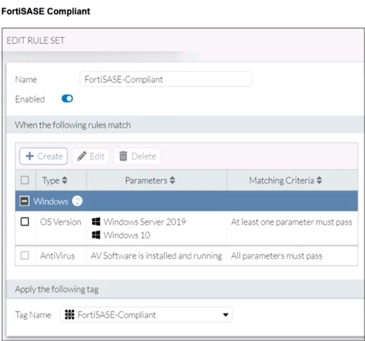This screenshot has height=341, width=365.
Task: Click the FortiSASE-Compliant tag icon
Action: [x=70, y=315]
